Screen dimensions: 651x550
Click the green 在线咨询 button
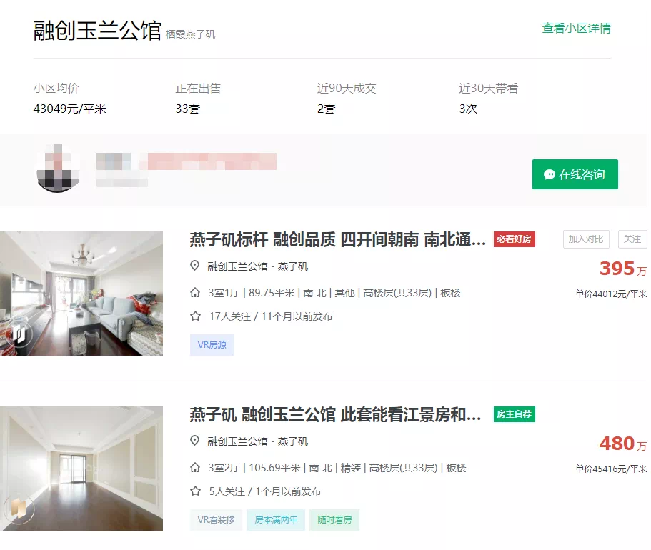575,174
